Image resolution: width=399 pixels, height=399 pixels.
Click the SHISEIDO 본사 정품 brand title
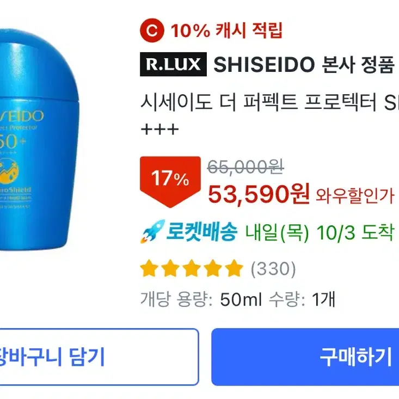[304, 64]
